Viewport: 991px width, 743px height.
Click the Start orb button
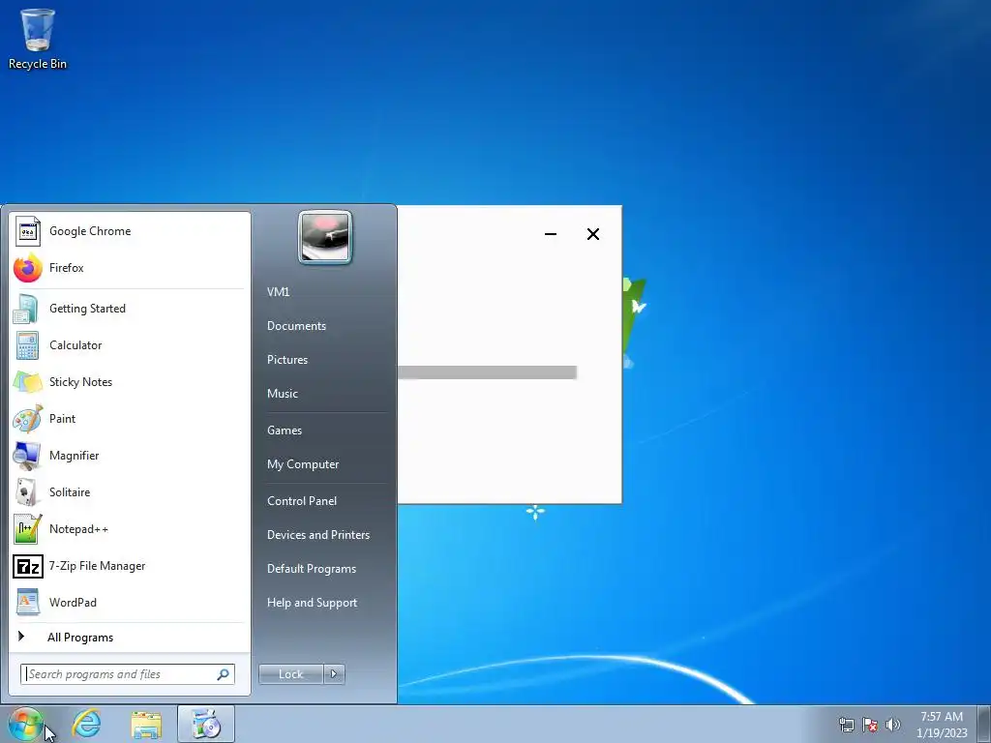[26, 724]
